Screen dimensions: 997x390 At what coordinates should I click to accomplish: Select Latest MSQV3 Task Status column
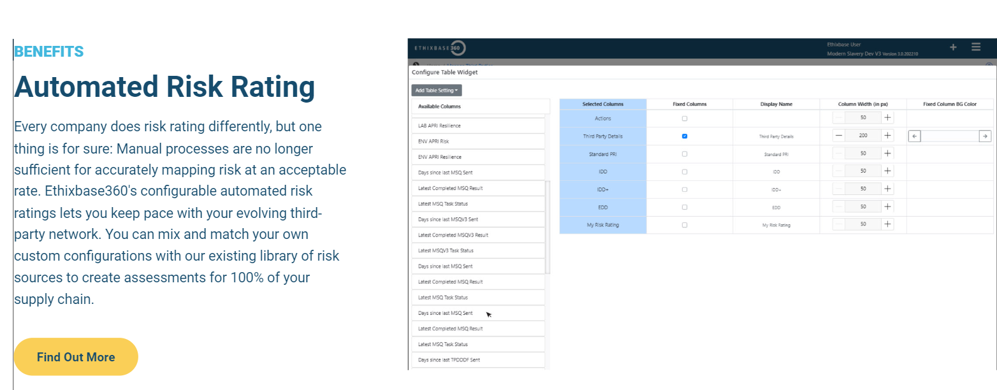point(478,250)
